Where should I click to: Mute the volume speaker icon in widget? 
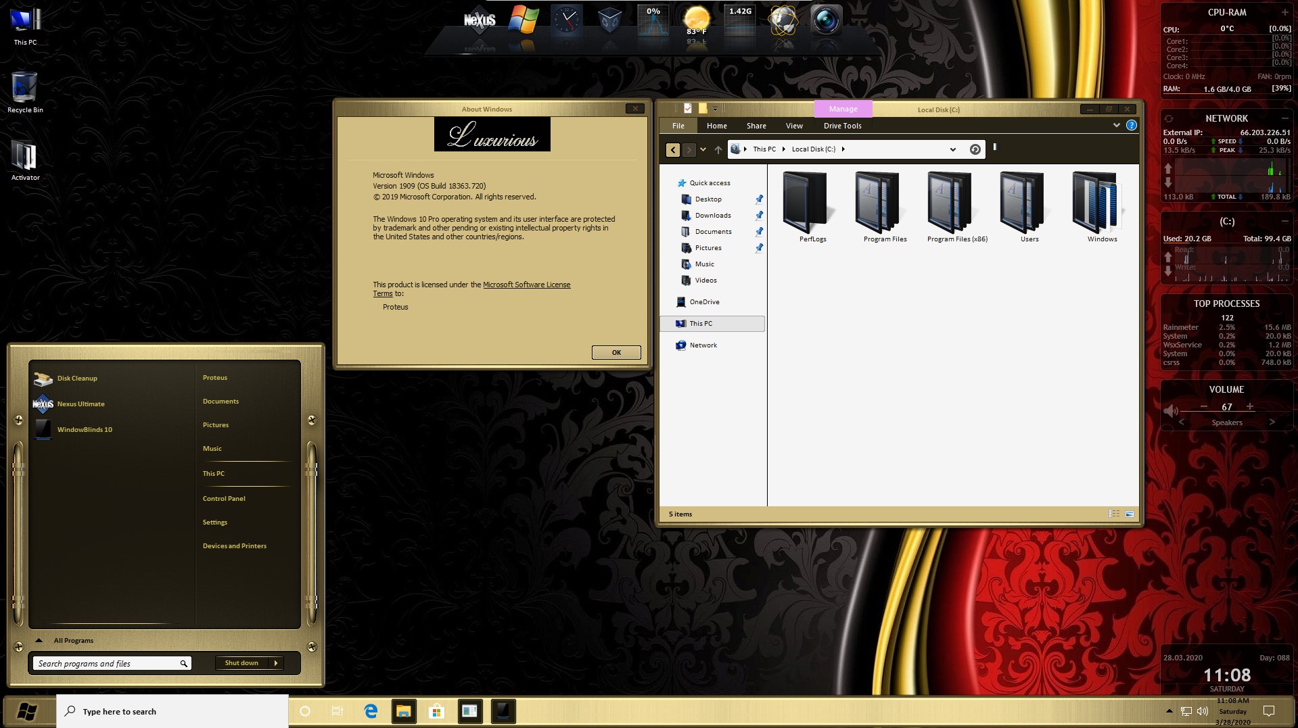tap(1170, 410)
